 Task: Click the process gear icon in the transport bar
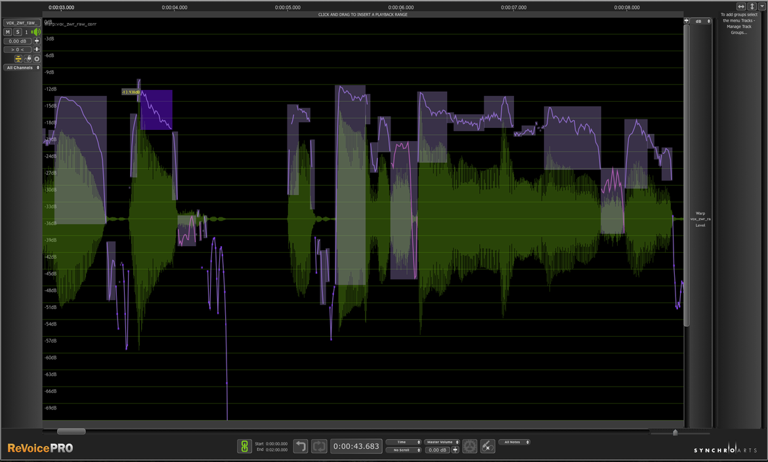tap(470, 446)
